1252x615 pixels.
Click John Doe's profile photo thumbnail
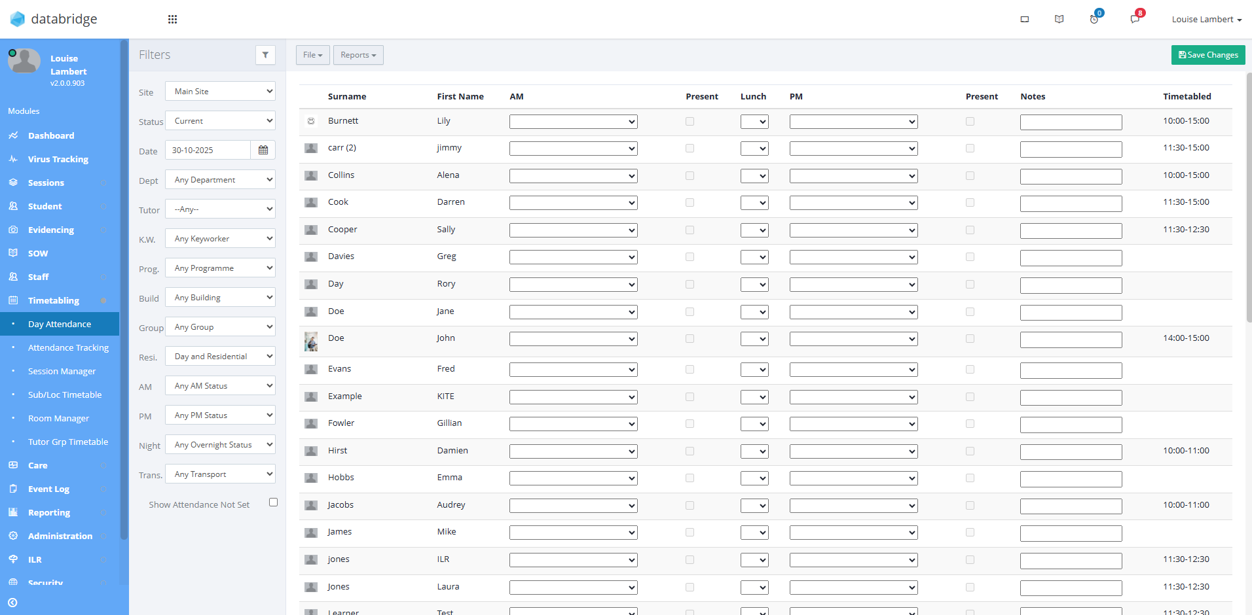pyautogui.click(x=311, y=341)
